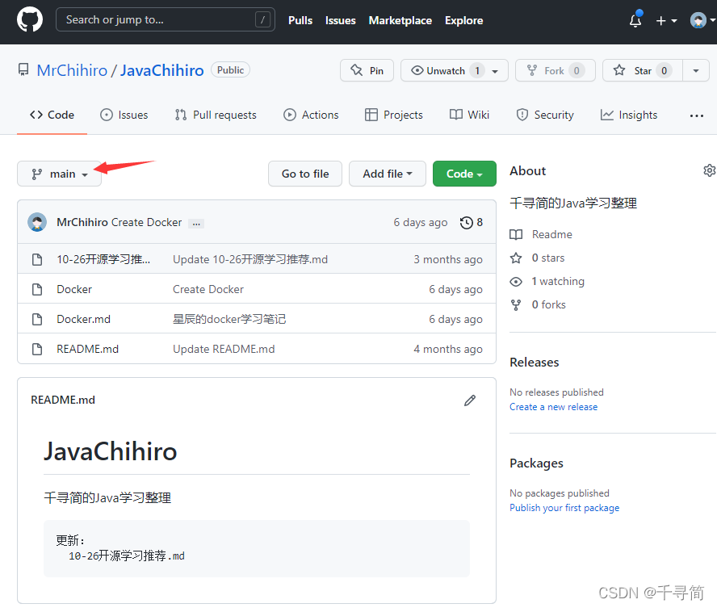Expand the Unwatch notification options arrow
The width and height of the screenshot is (717, 608).
tap(495, 71)
